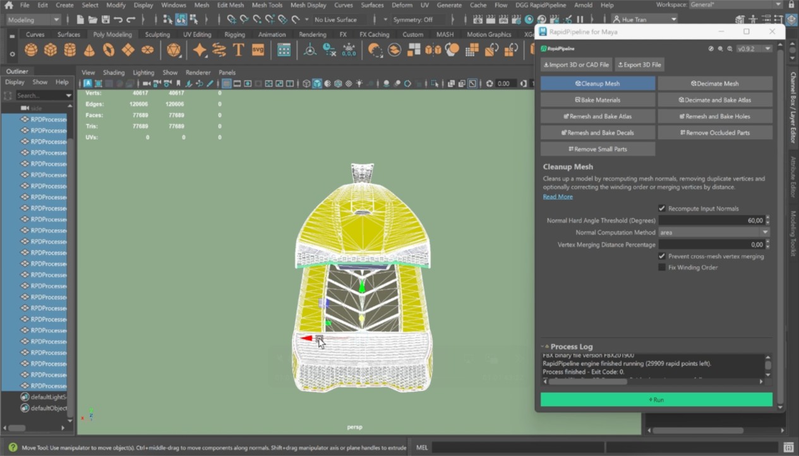The width and height of the screenshot is (799, 456).
Task: Toggle the viewport grid icon
Action: pos(226,83)
